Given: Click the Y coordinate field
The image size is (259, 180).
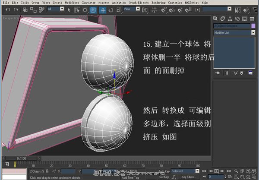Looking at the screenshot, I should click(x=88, y=171).
